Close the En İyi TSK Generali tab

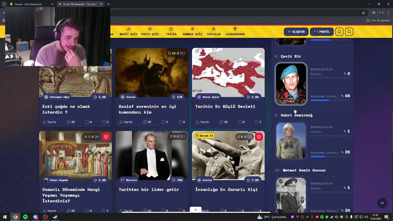[101, 4]
